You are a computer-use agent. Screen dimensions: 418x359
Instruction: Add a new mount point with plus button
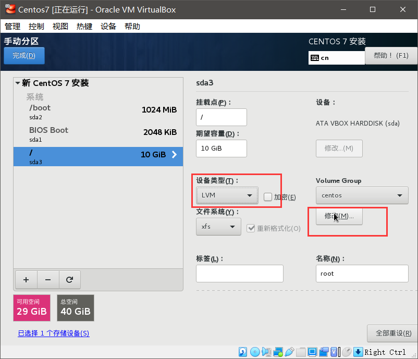tap(26, 280)
